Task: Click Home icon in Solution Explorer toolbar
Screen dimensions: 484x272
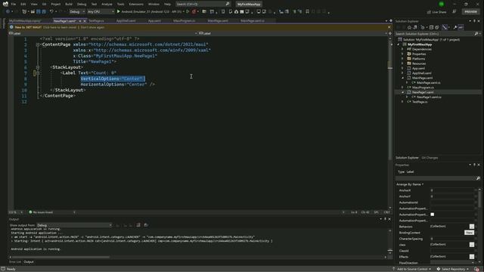Action: click(409, 27)
